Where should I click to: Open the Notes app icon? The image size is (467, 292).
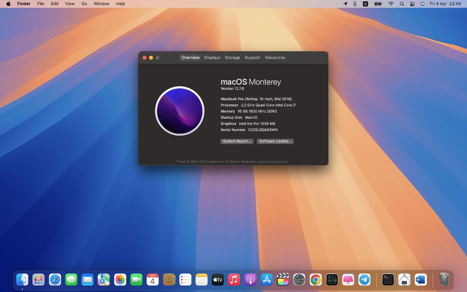click(x=202, y=279)
